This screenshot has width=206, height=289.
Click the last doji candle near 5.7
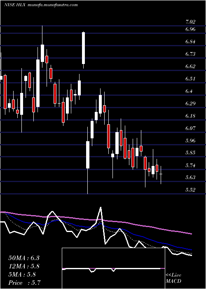[161, 175]
